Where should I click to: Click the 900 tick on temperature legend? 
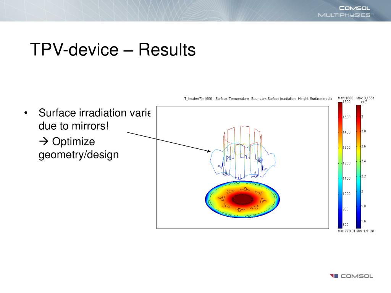[346, 209]
